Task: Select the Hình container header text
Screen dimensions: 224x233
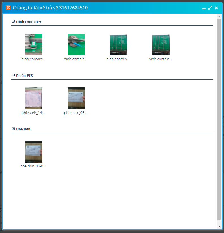Action: click(x=29, y=22)
